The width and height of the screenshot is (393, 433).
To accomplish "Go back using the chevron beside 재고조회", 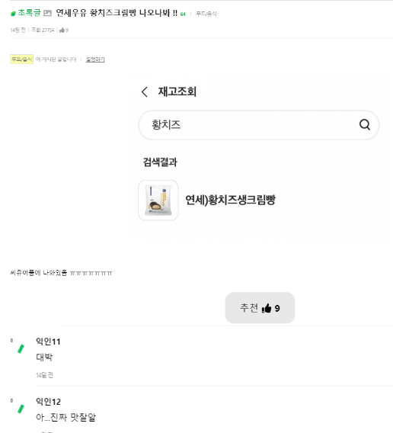I will (x=145, y=91).
